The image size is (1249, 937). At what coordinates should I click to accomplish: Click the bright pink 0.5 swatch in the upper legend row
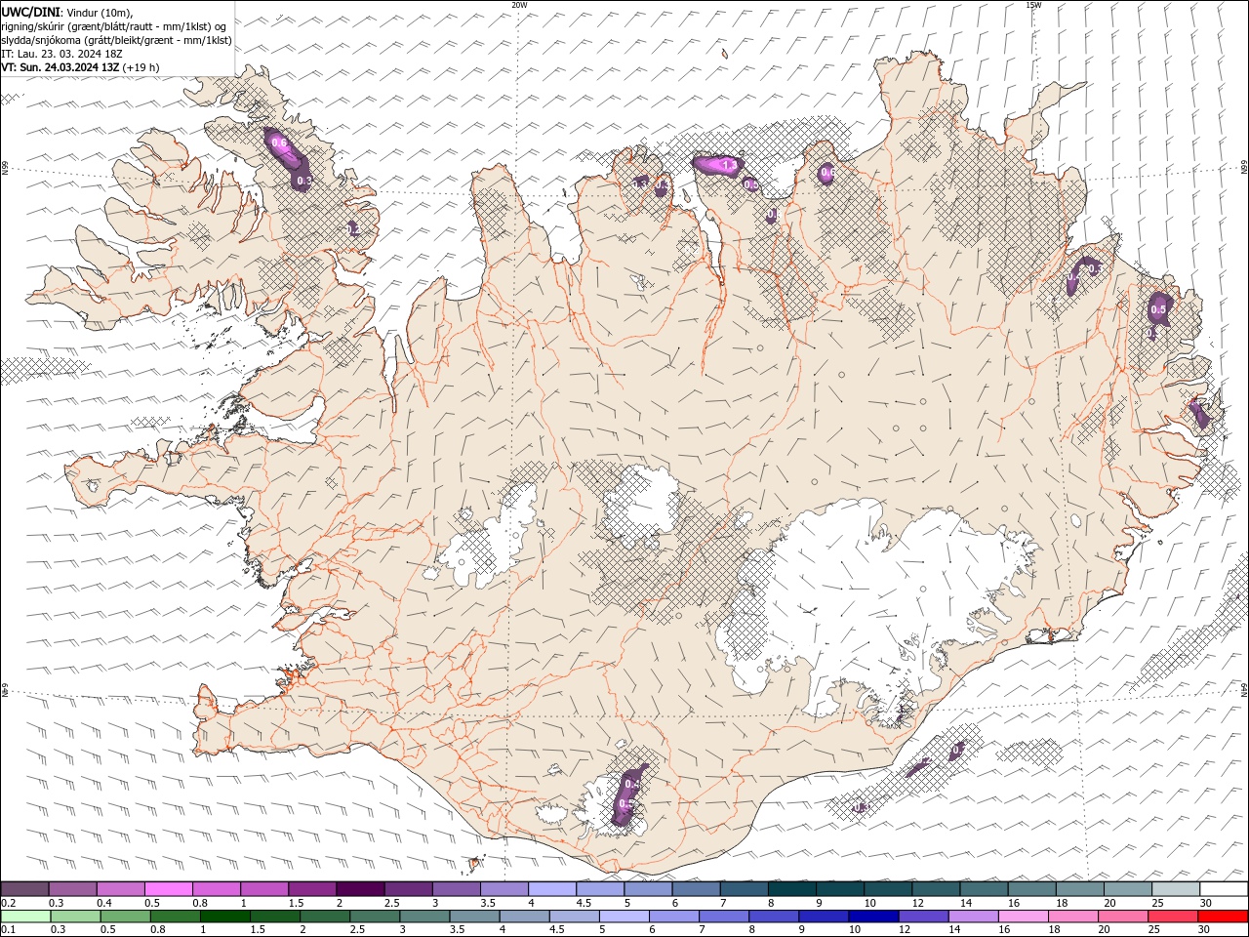168,889
